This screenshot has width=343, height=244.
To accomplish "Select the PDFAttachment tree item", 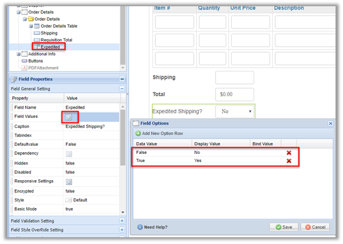I will pos(43,68).
